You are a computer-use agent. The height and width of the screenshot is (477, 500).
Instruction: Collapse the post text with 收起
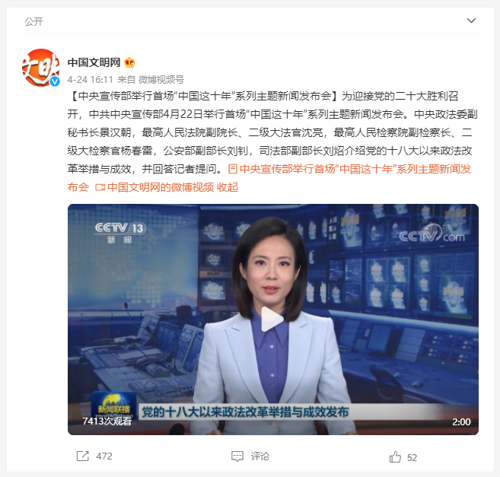[228, 187]
